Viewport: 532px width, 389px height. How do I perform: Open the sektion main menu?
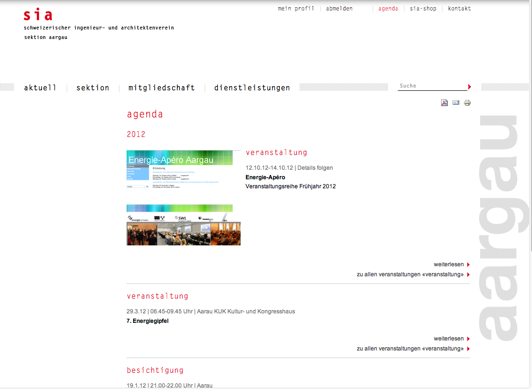tap(93, 88)
